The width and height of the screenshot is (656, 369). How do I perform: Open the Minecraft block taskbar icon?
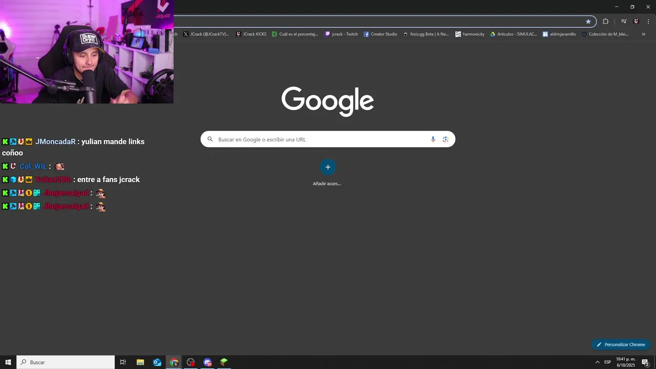pyautogui.click(x=224, y=362)
